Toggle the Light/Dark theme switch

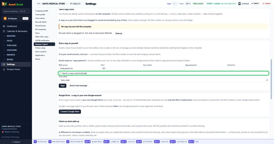coord(175,4)
